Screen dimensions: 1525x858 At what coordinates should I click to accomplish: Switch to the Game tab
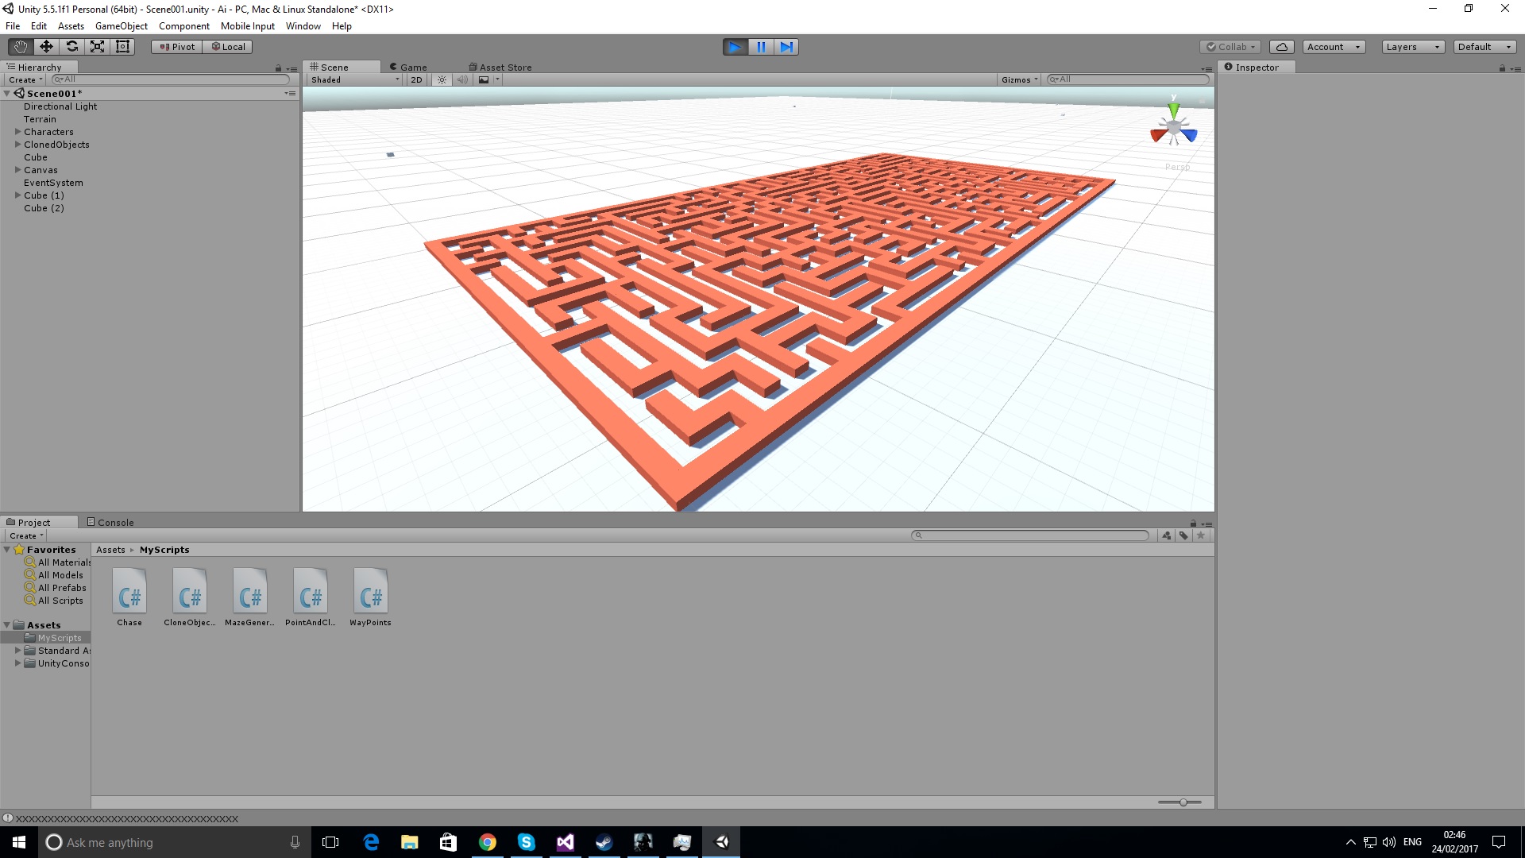pos(408,68)
